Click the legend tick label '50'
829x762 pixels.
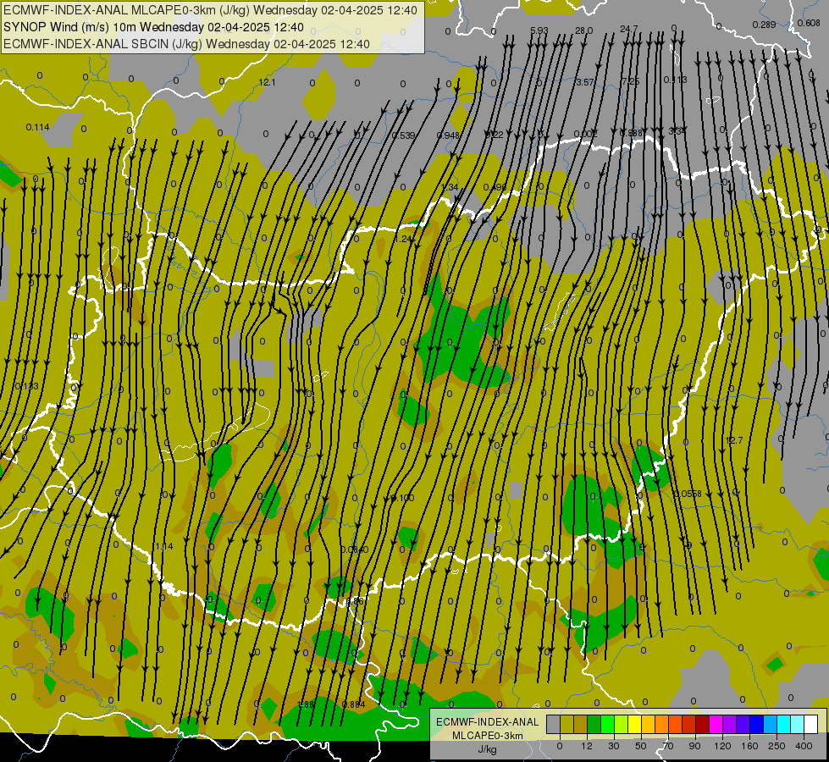[641, 746]
